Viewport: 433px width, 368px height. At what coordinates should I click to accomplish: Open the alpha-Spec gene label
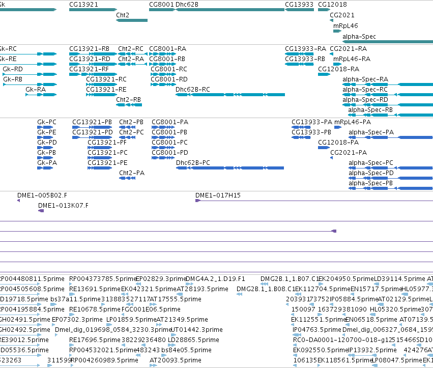click(x=359, y=37)
